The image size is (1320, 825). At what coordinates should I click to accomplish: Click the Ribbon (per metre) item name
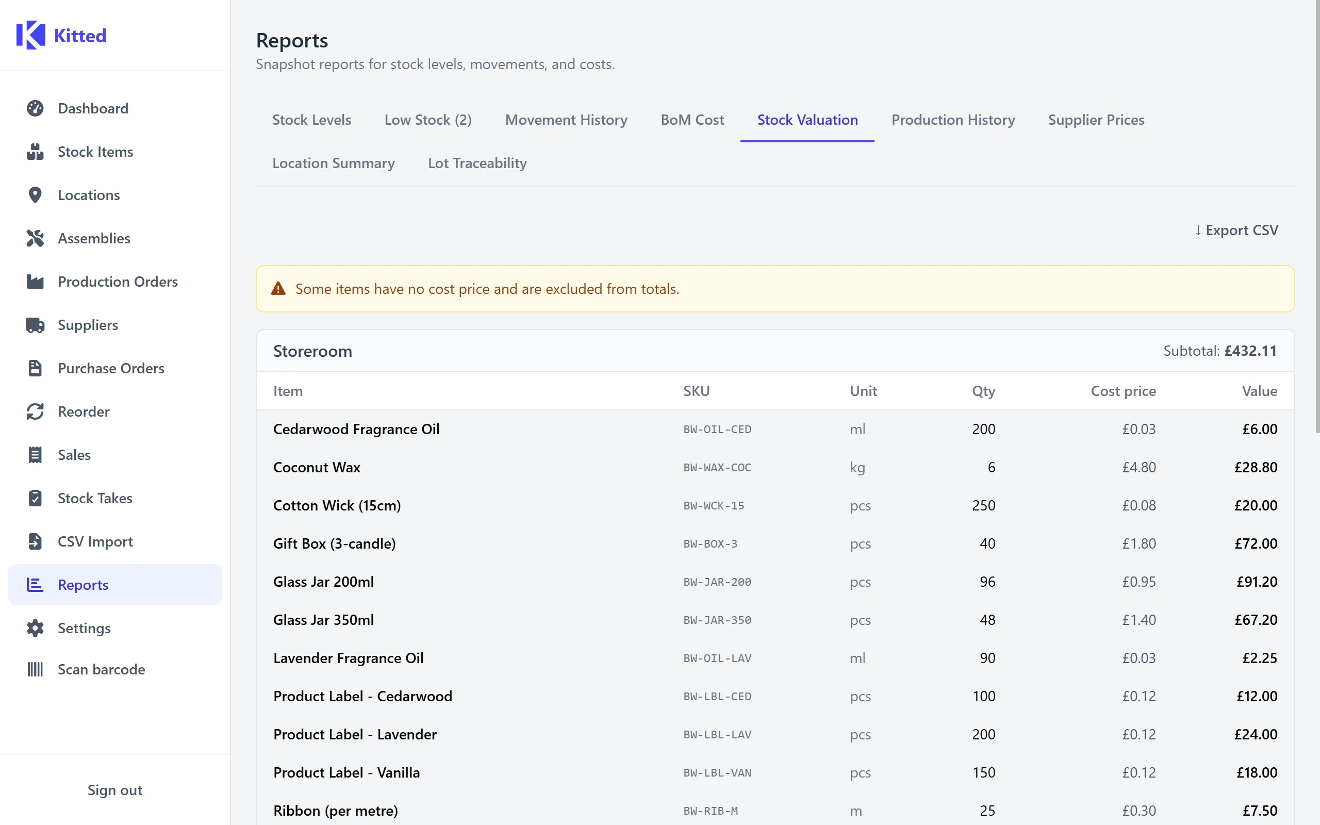tap(336, 811)
